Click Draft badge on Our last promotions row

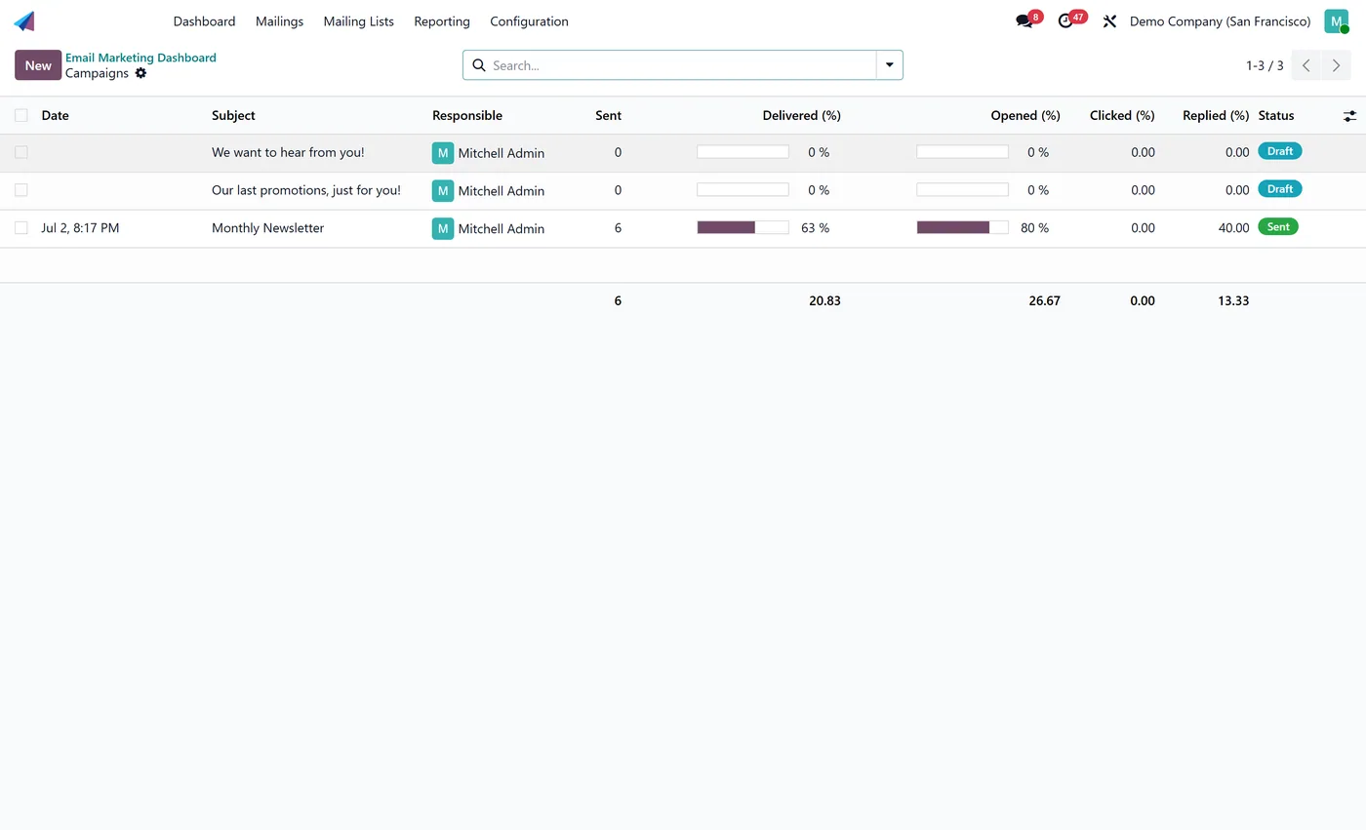coord(1280,189)
